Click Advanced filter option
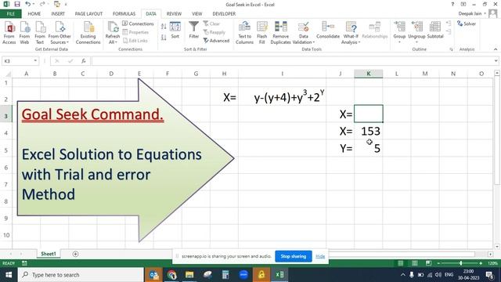Screen dimensions: 501x282 pos(216,41)
